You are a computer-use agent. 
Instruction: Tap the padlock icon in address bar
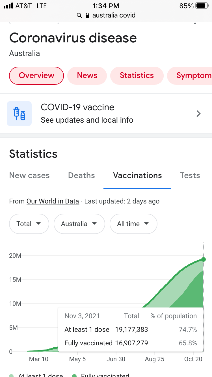(87, 15)
